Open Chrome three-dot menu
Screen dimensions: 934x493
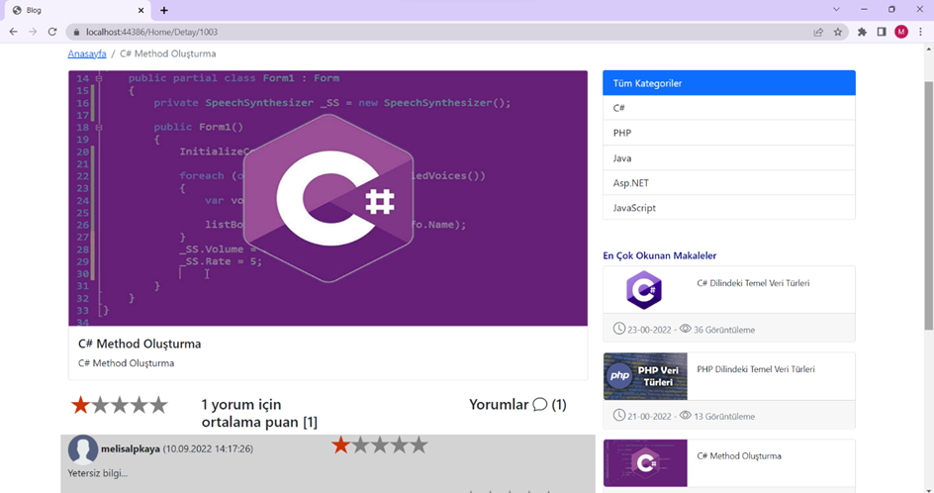click(921, 33)
